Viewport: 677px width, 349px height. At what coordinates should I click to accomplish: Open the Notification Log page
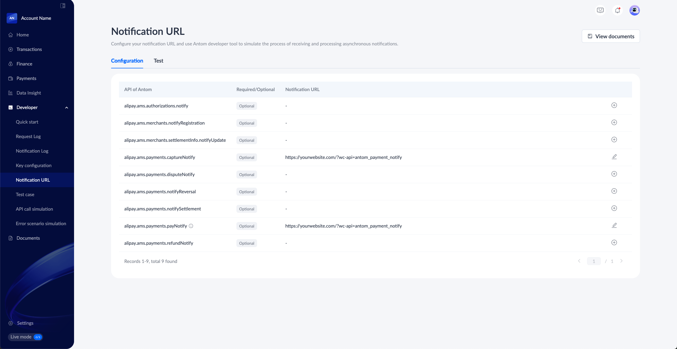[x=32, y=151]
